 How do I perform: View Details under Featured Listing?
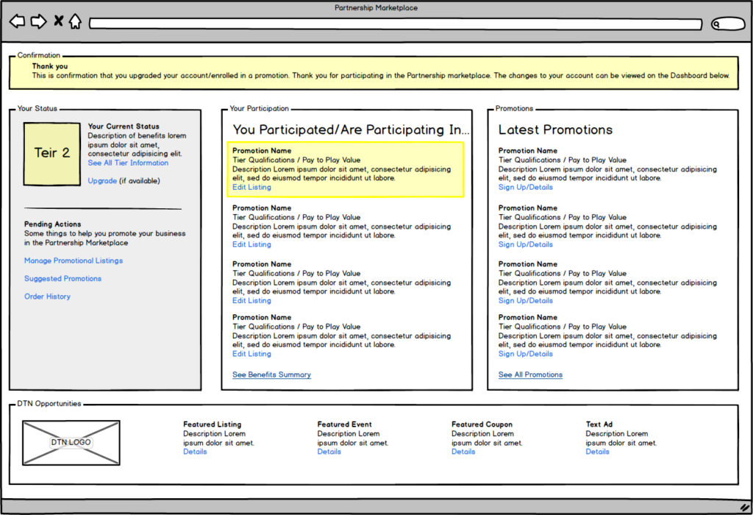[x=195, y=452]
